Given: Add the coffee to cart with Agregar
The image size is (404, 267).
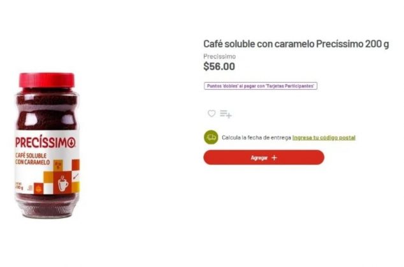Looking at the screenshot, I should pyautogui.click(x=264, y=158).
